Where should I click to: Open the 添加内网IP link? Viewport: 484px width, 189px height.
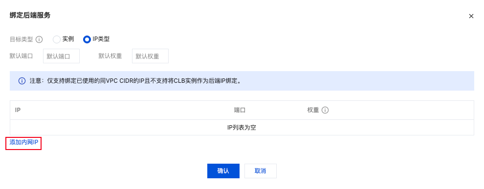click(x=23, y=142)
